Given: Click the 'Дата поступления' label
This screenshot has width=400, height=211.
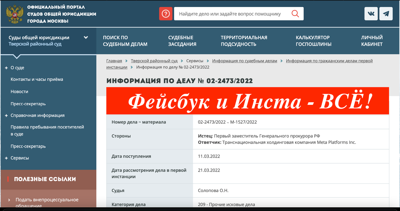Looking at the screenshot, I should click(131, 156).
